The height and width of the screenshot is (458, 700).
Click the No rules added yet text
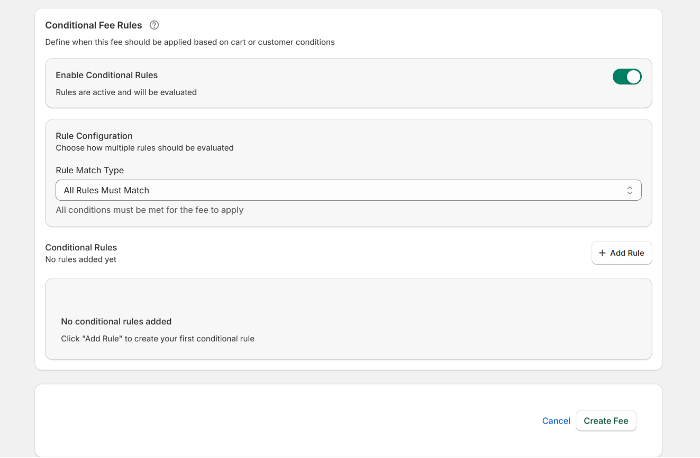tap(80, 259)
